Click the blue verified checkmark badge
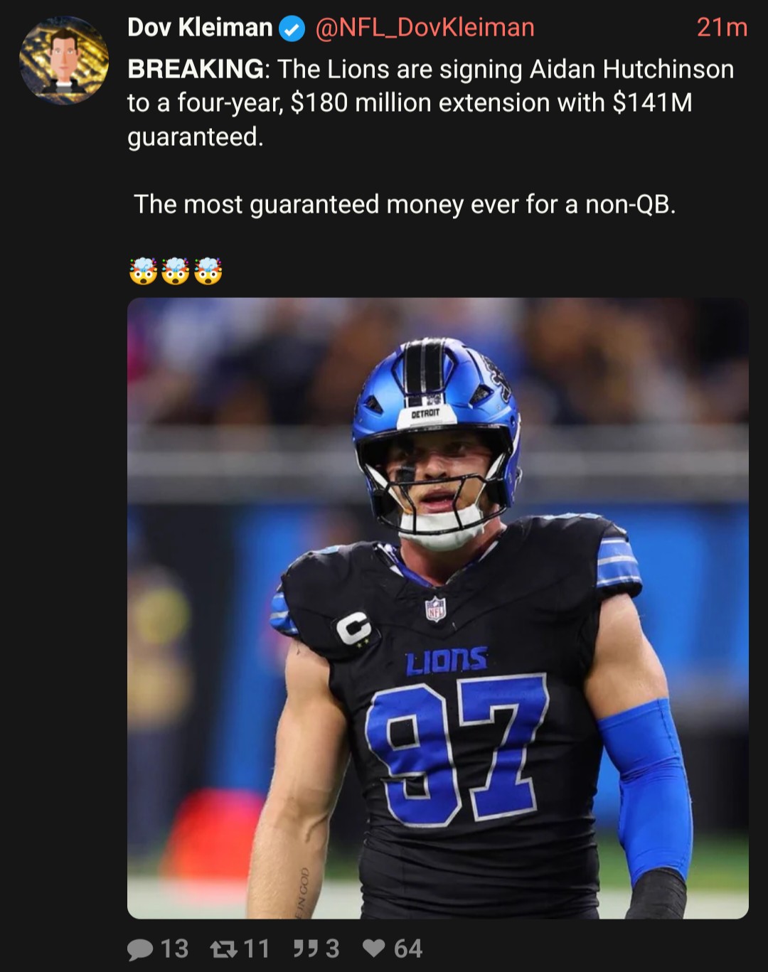This screenshot has height=972, width=768. 292,28
